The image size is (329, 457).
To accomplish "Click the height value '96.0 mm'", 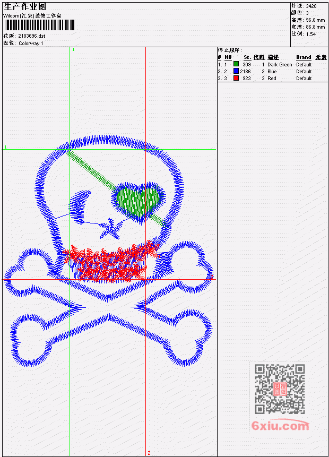I will [315, 20].
